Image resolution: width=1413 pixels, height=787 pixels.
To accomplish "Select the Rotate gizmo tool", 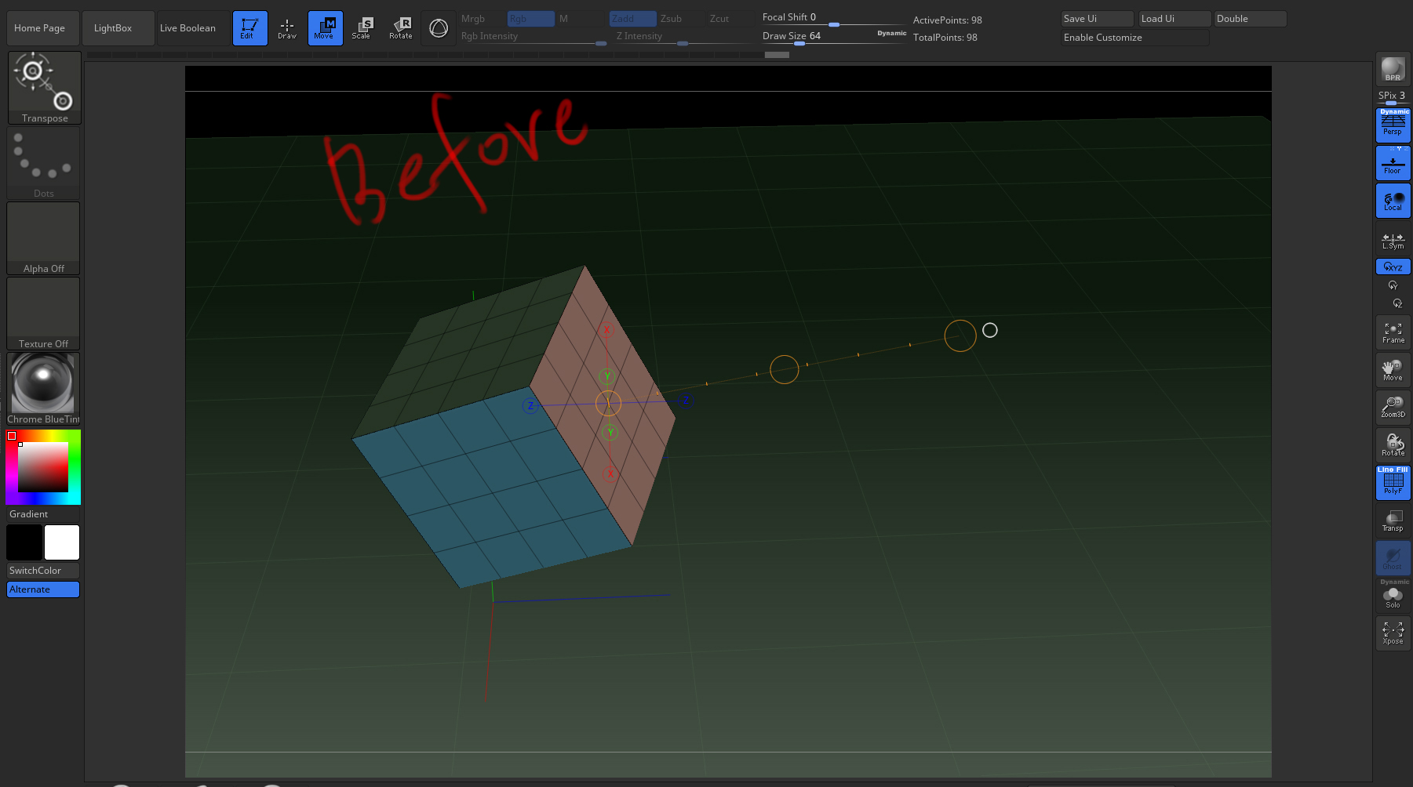I will tap(401, 27).
